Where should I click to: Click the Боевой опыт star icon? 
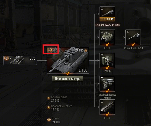point(49,98)
